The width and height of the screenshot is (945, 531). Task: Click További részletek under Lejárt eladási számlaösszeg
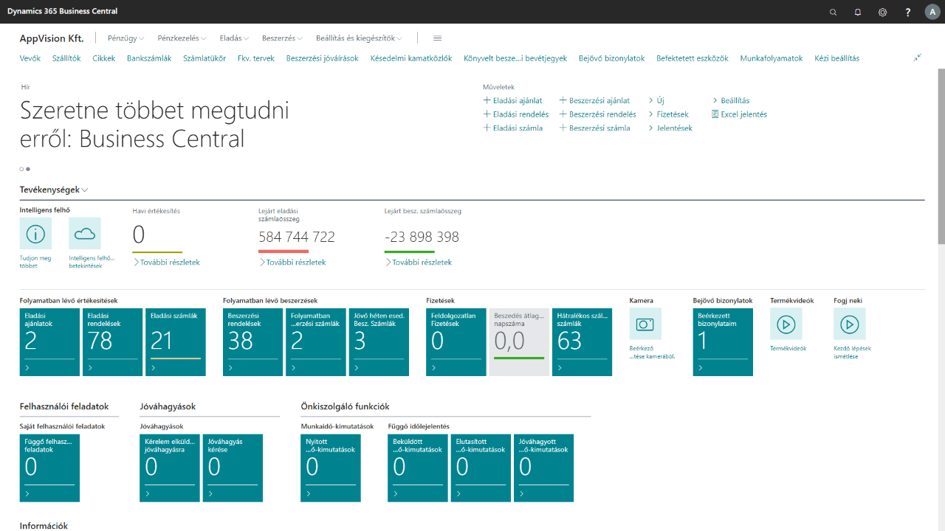(x=292, y=262)
